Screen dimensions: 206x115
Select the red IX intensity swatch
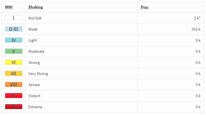click(x=14, y=96)
